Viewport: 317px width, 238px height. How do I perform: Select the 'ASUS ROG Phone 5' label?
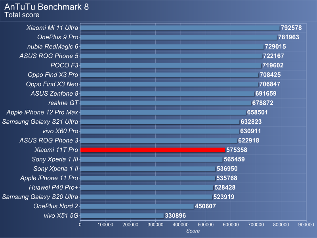coord(49,56)
